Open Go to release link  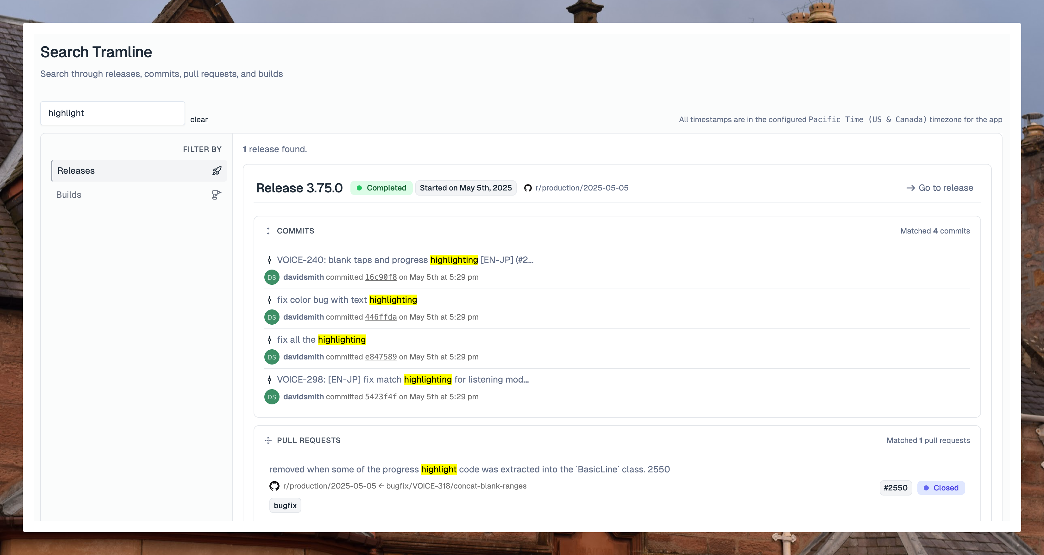940,188
